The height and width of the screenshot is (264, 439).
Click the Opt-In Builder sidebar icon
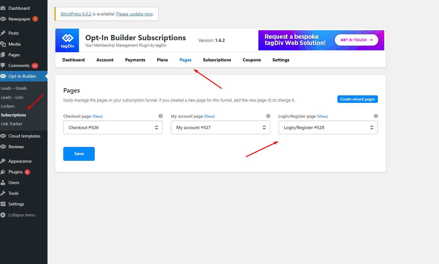click(x=3, y=76)
